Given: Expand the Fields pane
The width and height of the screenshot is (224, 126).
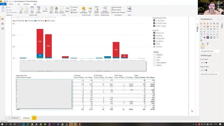Looking at the screenshot, I should click(222, 19).
